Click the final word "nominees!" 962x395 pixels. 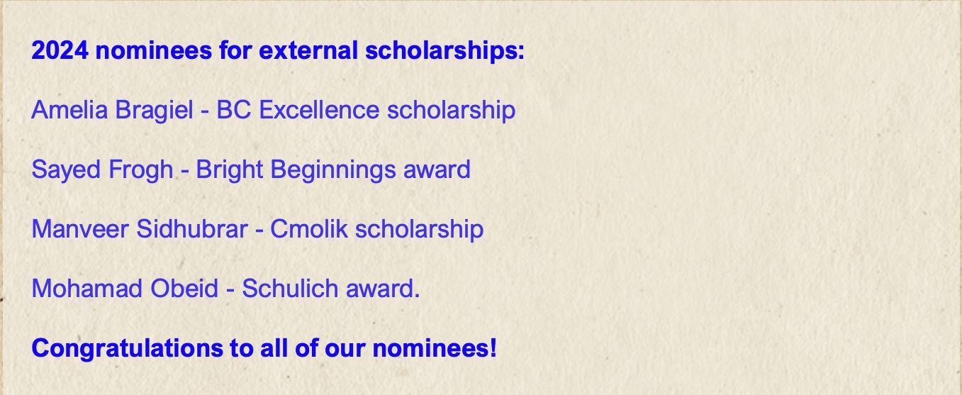(435, 348)
